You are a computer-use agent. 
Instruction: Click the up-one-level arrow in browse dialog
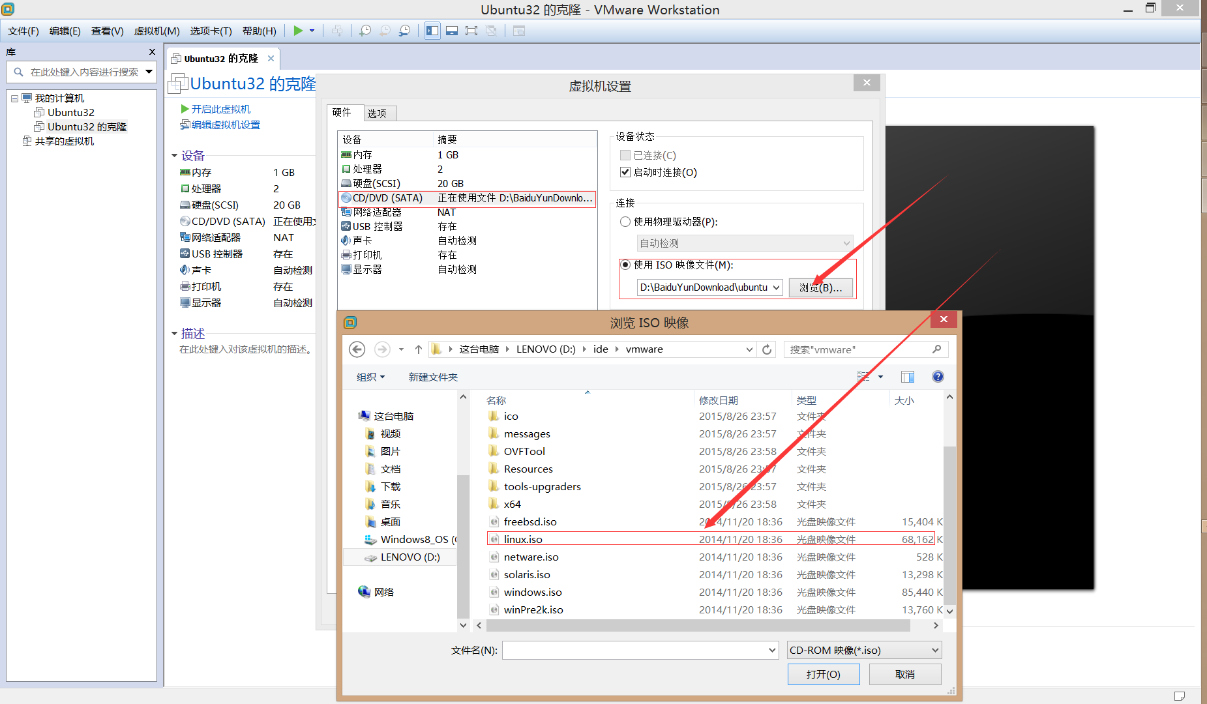point(419,349)
